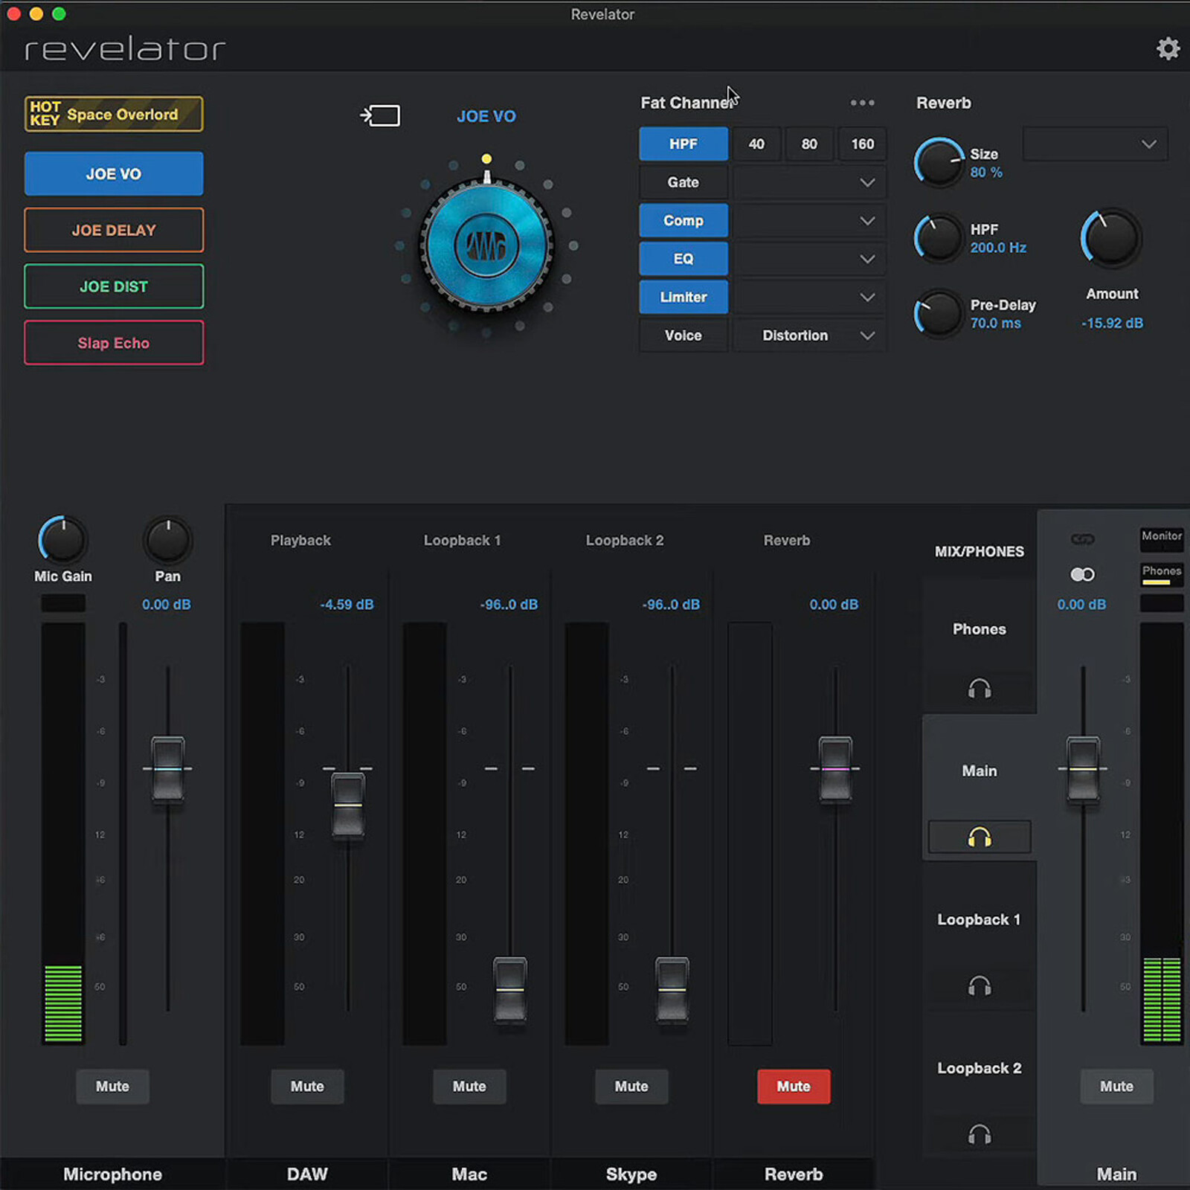Expand the Limiter preset dropdown
Viewport: 1190px width, 1190px height.
[x=809, y=297]
